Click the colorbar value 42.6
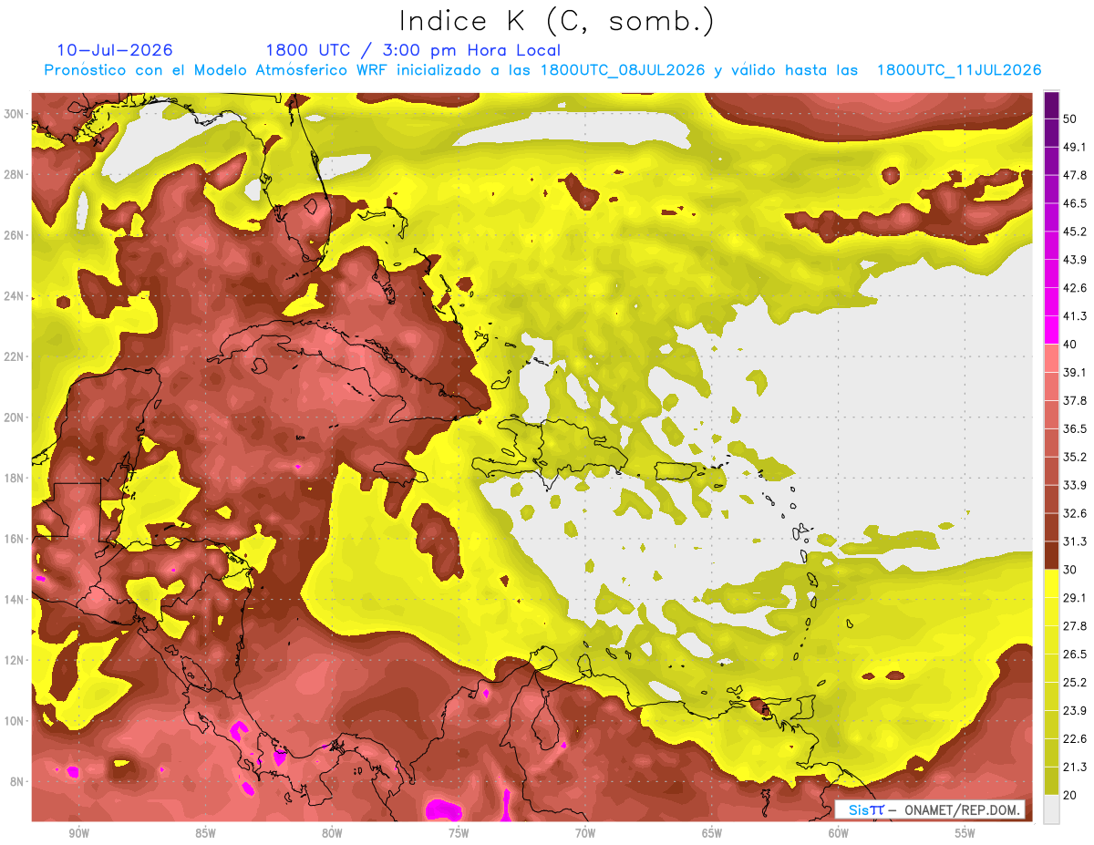 [x=1075, y=288]
